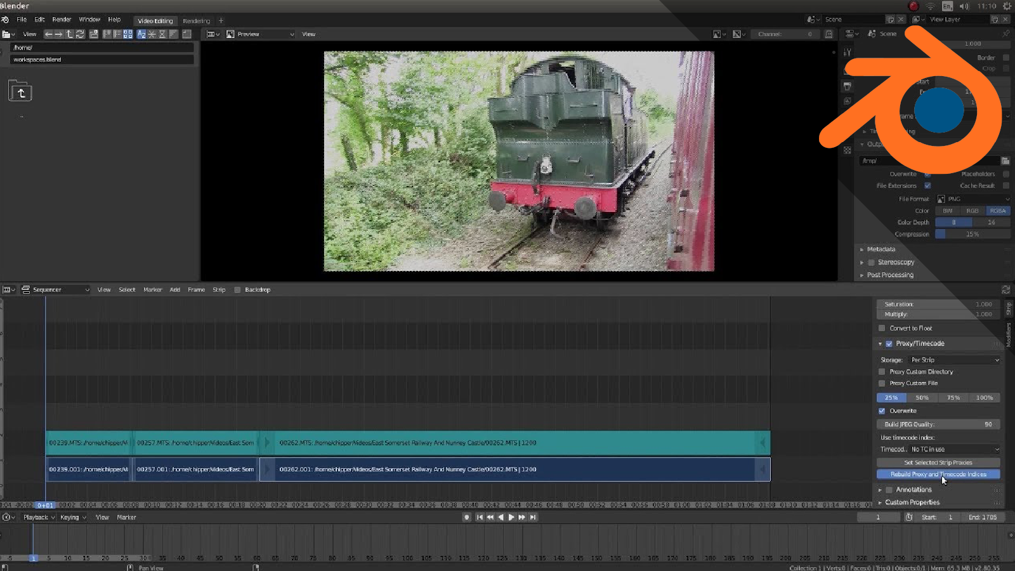This screenshot has width=1015, height=571.
Task: Go back in file browser history
Action: pyautogui.click(x=48, y=34)
